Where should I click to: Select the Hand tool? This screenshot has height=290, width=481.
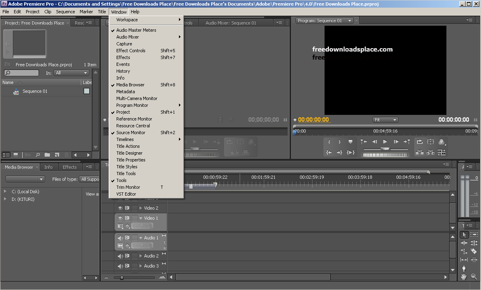click(x=464, y=277)
